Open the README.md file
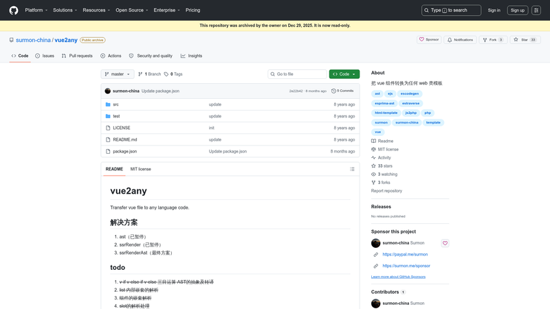 coord(125,139)
